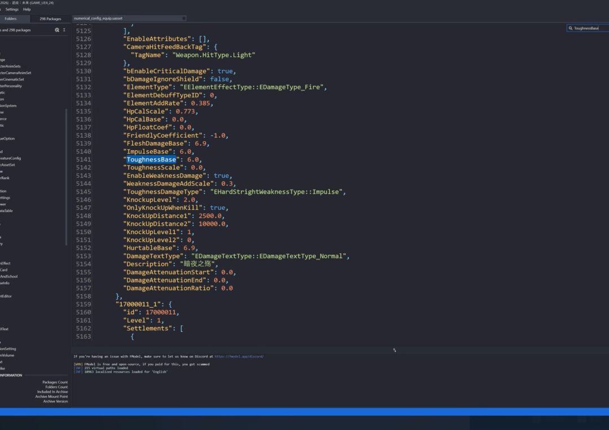Open the Settings menu
The width and height of the screenshot is (609, 430).
(12, 10)
